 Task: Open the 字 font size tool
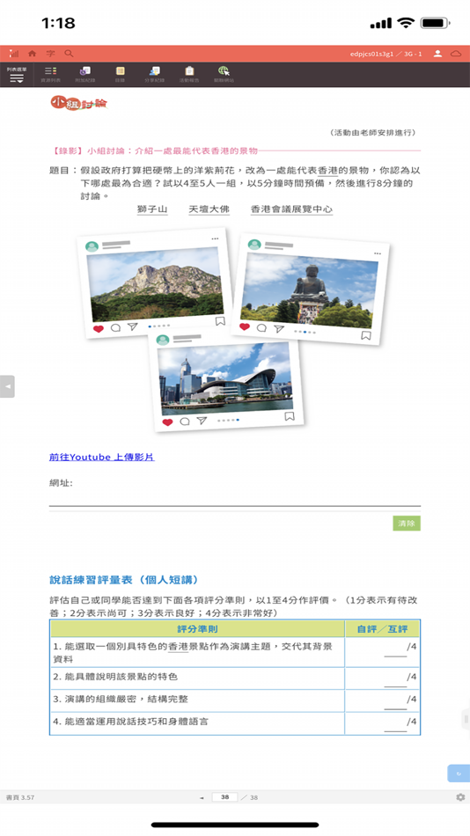[51, 54]
